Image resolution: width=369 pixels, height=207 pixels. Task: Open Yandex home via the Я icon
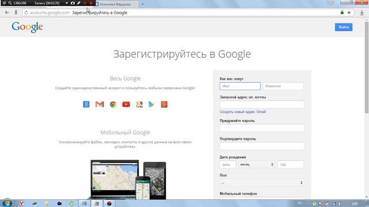coord(16,13)
